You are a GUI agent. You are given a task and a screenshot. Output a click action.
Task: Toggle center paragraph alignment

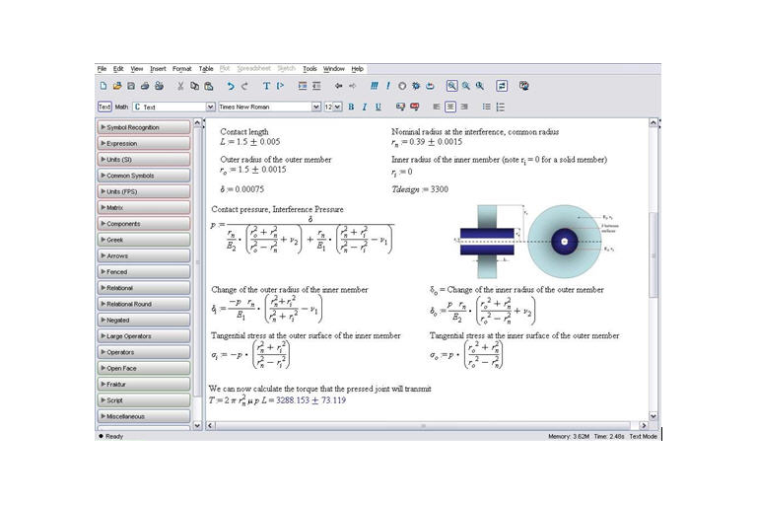tap(450, 107)
